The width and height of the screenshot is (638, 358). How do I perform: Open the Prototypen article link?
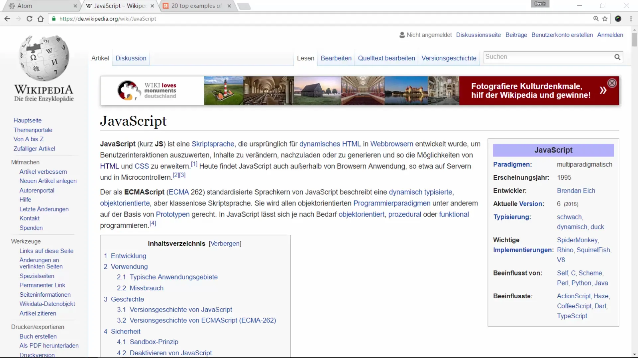173,214
